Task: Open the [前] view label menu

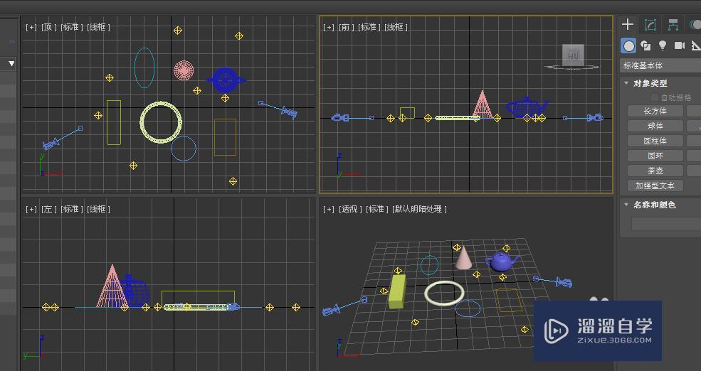Action: tap(347, 27)
